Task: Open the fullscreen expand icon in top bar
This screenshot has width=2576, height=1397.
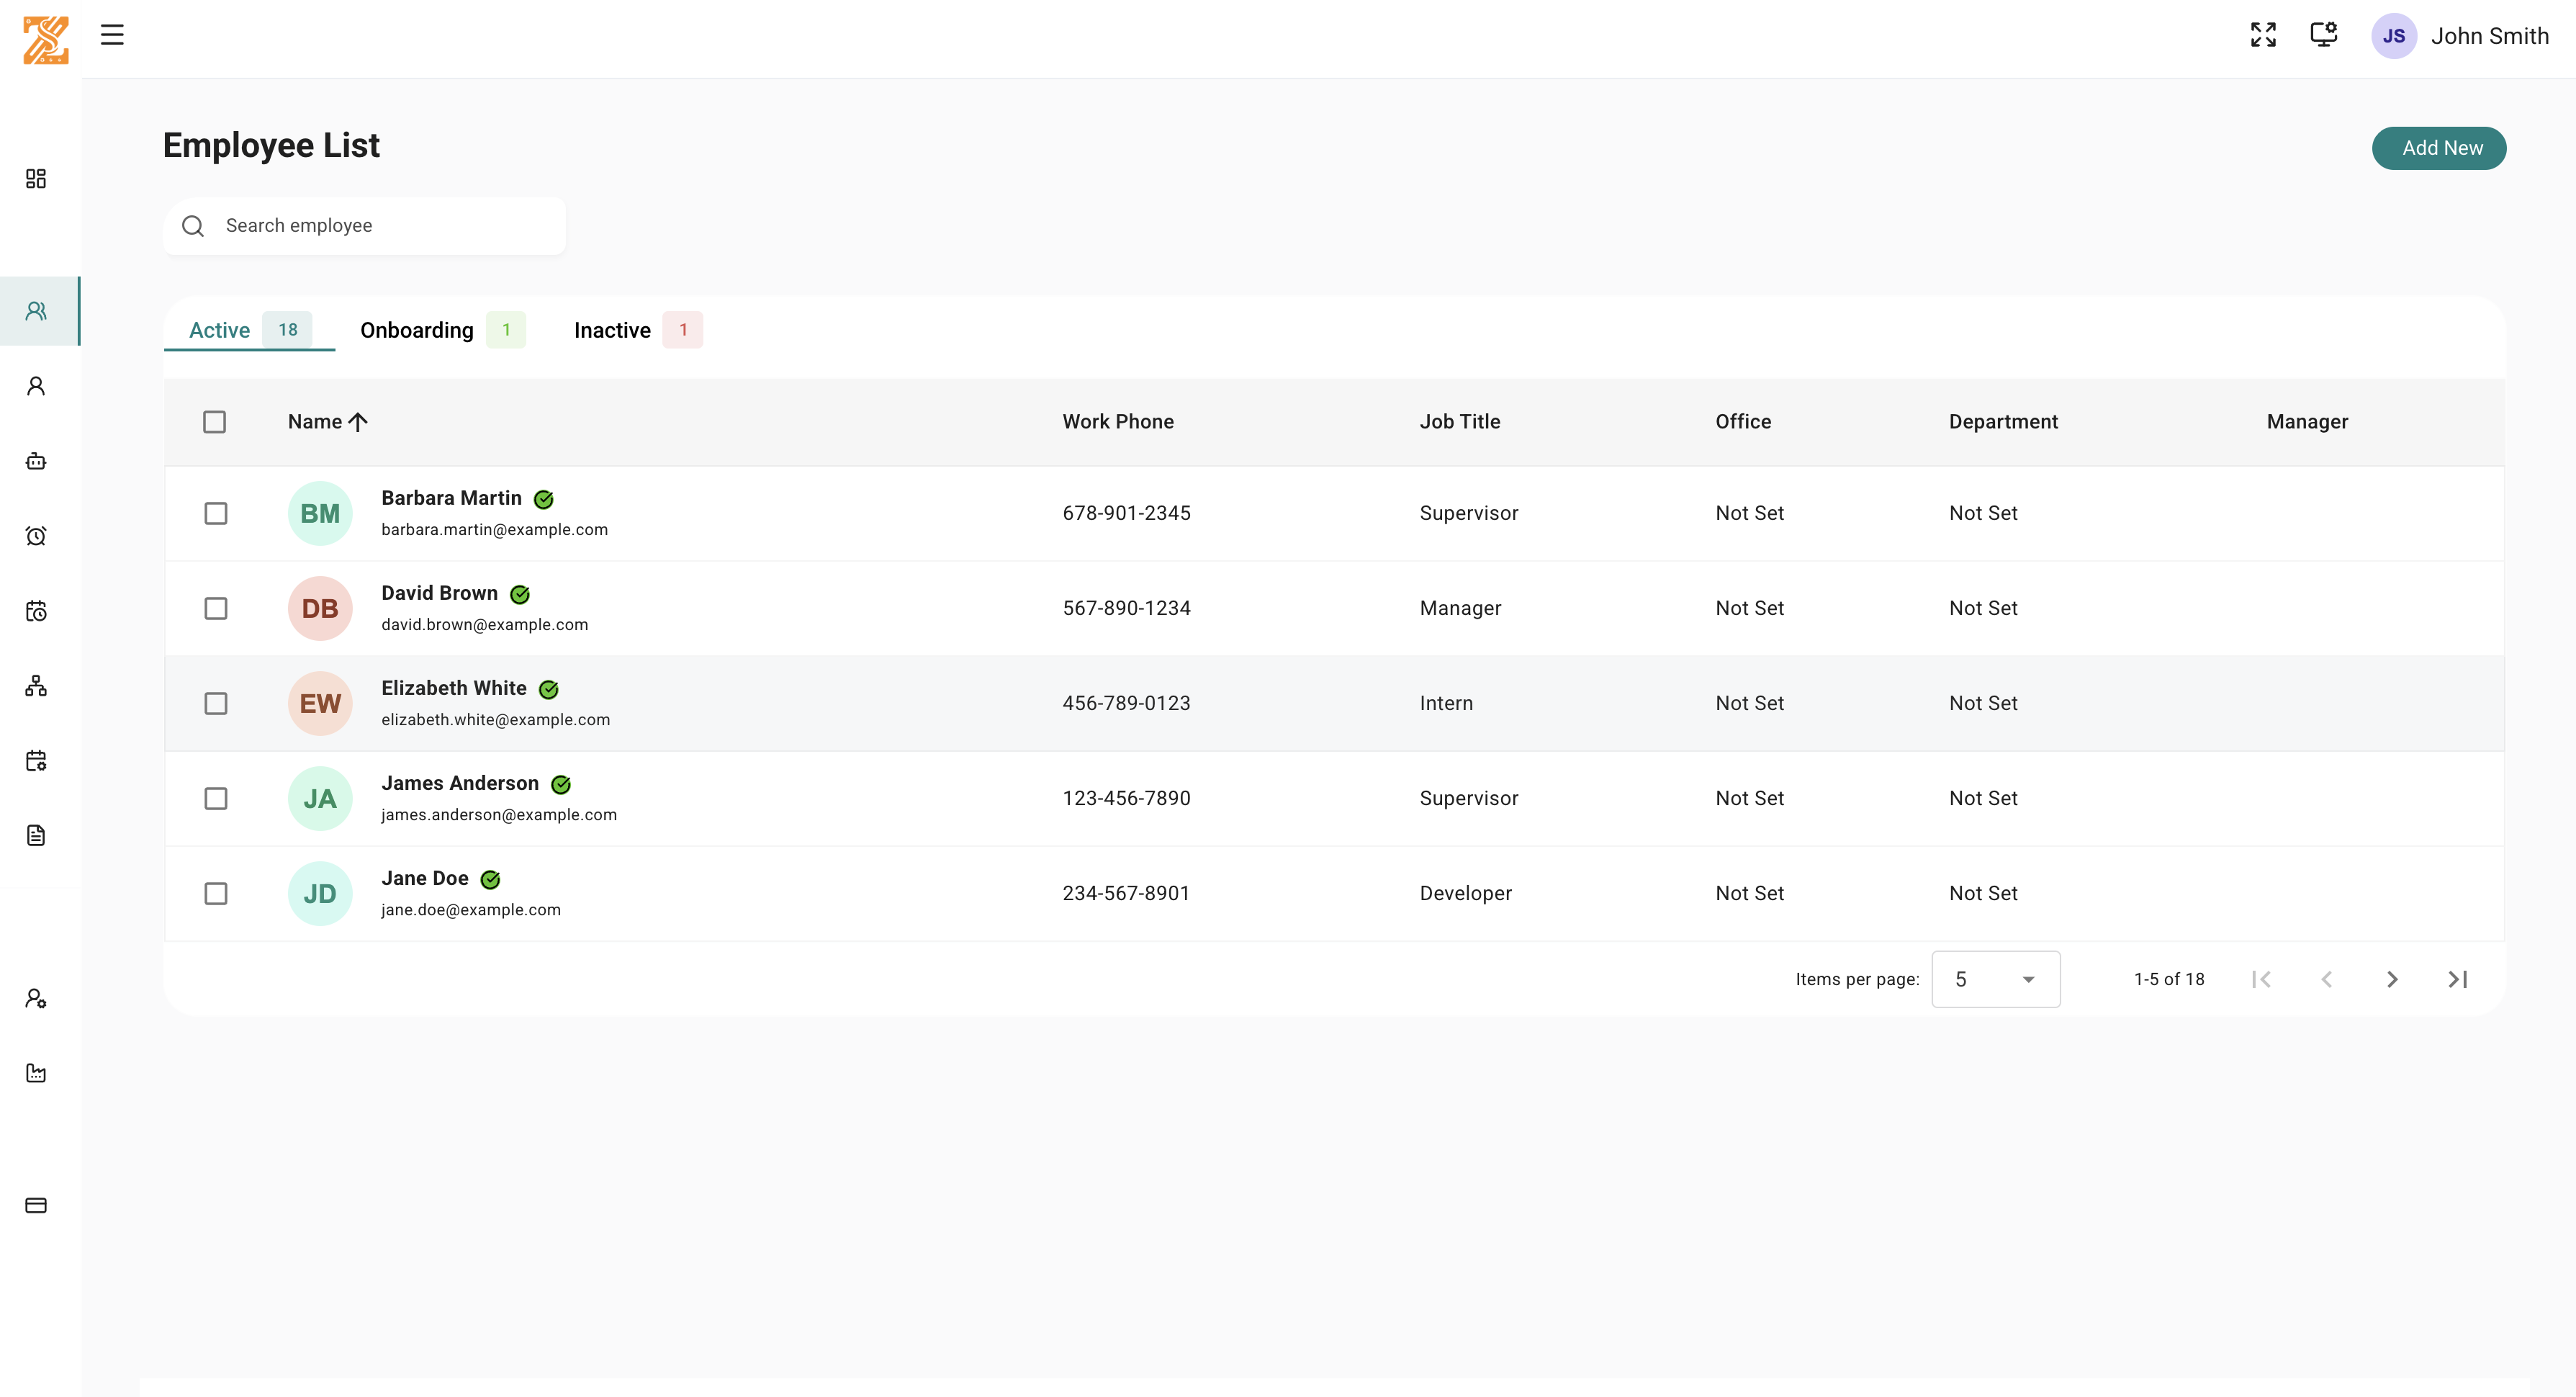Action: click(2263, 34)
